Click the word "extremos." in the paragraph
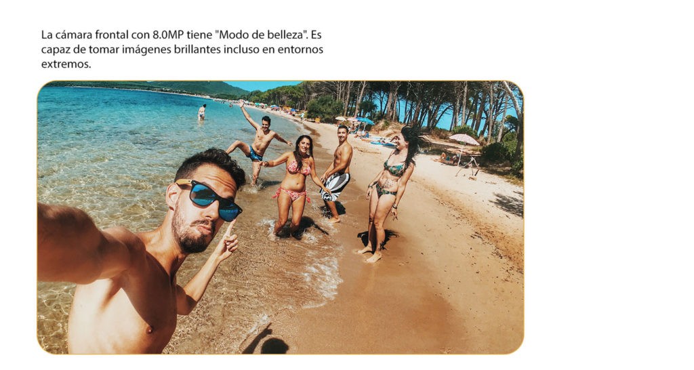 66,64
